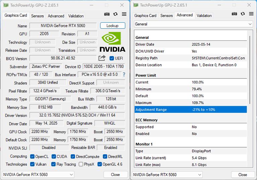The width and height of the screenshot is (257, 180).
Task: Toggle the CUDA checkbox
Action: pyautogui.click(x=54, y=157)
